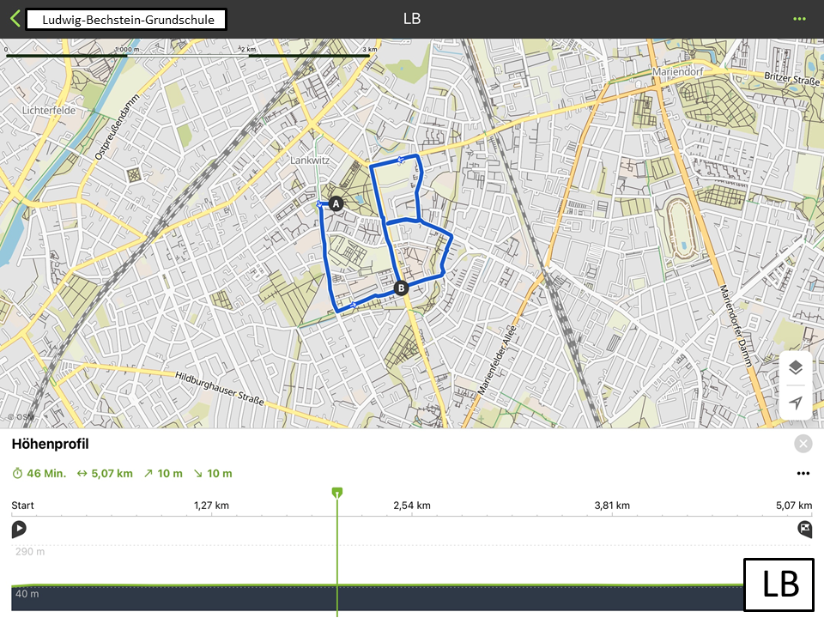Open Höhenprofil more options dots

(803, 474)
